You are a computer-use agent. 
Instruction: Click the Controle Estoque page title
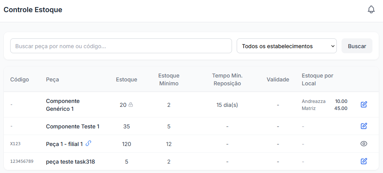click(33, 10)
